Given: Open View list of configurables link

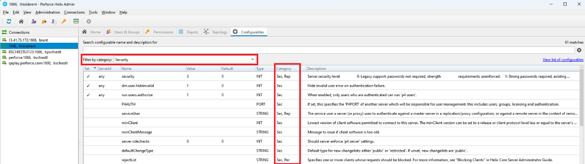Looking at the screenshot, I should tap(563, 60).
